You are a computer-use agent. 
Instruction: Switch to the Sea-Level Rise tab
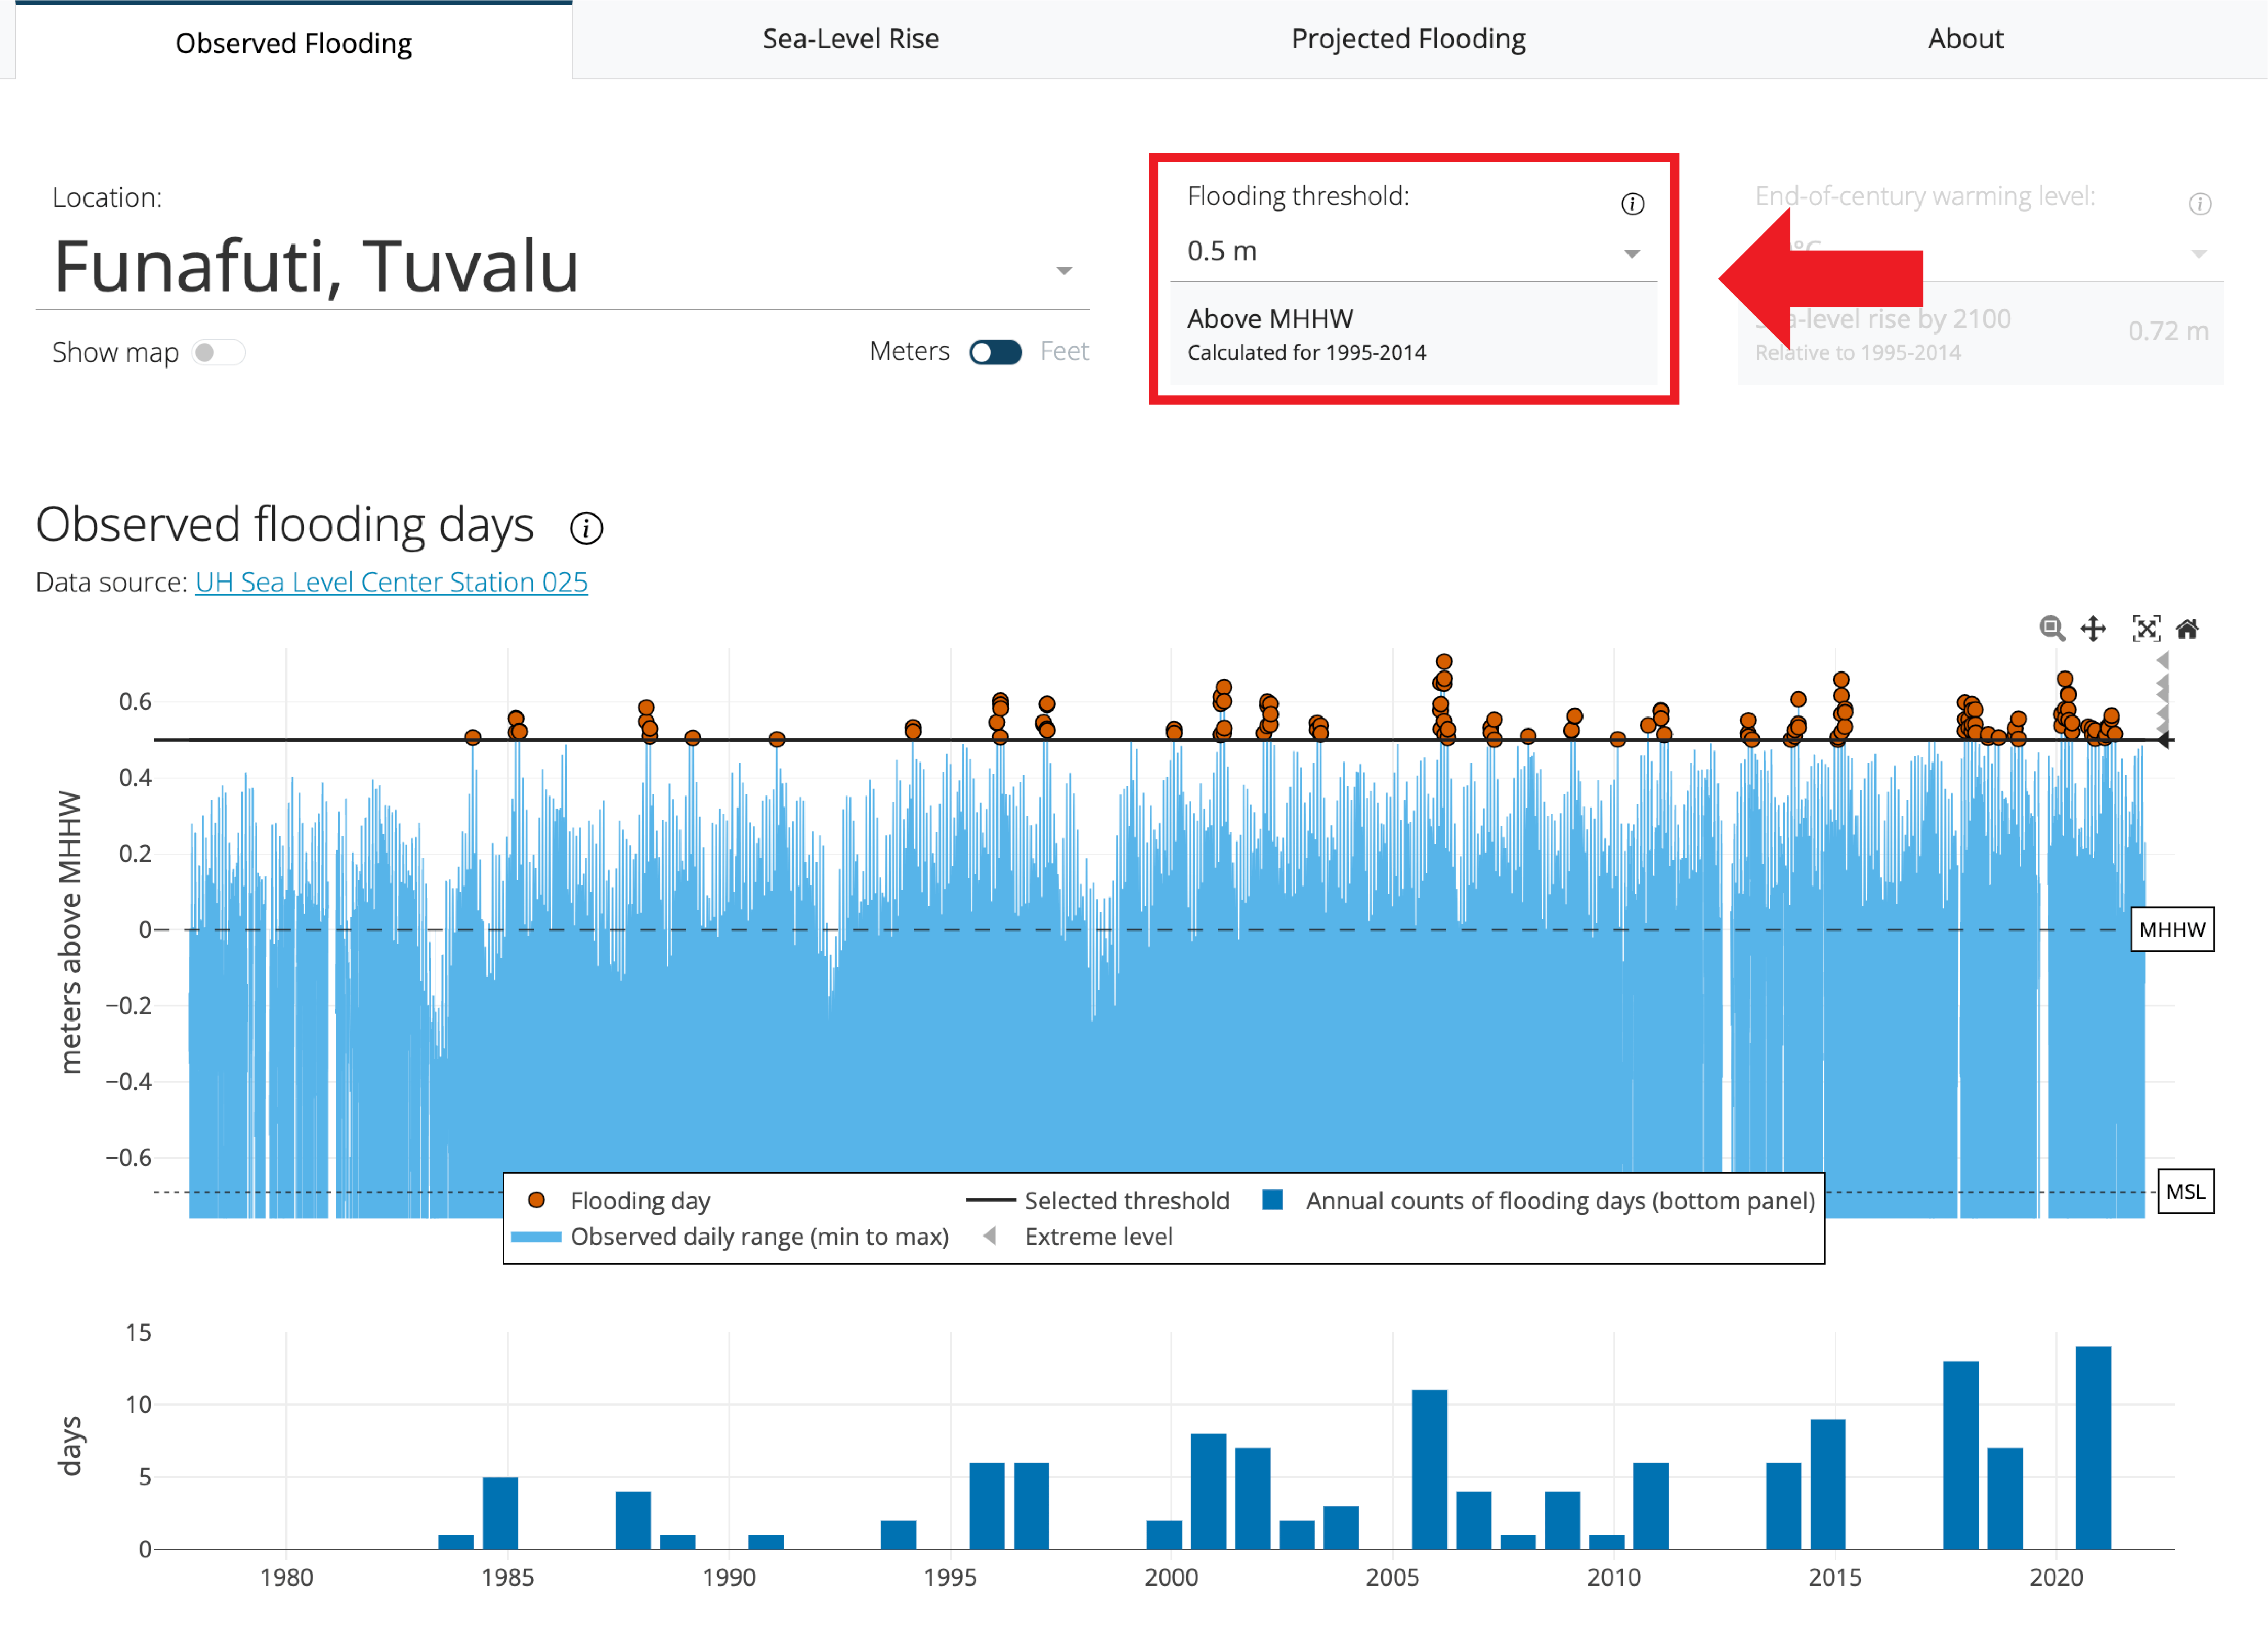coord(850,39)
